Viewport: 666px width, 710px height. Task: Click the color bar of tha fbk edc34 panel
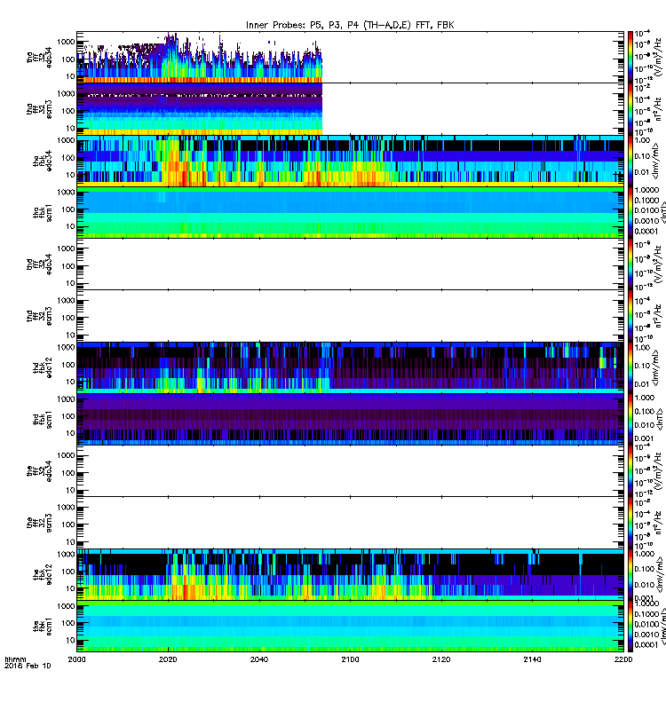tap(630, 161)
